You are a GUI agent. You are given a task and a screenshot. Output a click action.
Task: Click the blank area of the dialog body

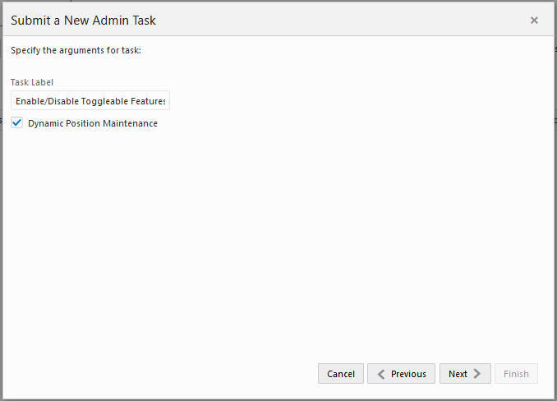click(x=279, y=247)
